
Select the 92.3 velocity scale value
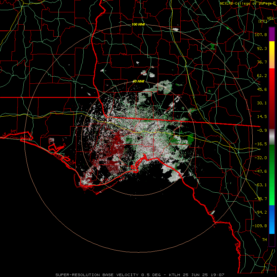point(262,48)
